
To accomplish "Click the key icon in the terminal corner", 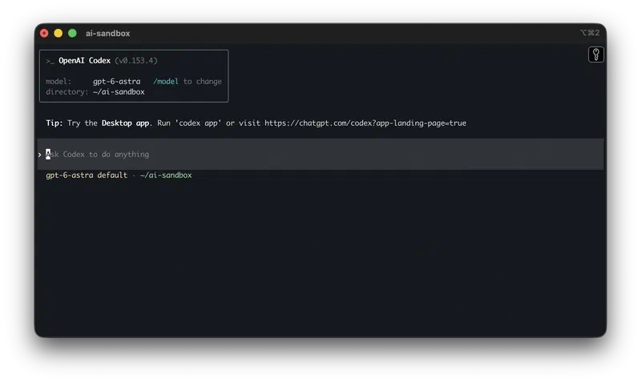I will click(x=595, y=54).
